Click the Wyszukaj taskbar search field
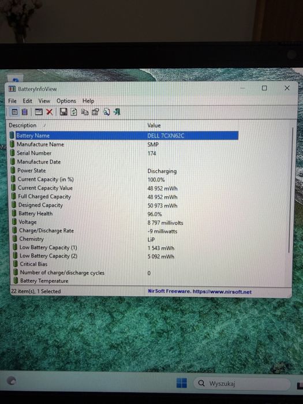 coord(242,384)
